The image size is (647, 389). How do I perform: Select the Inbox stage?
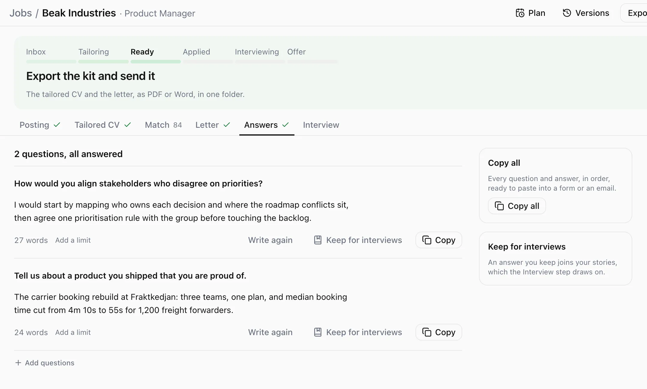(x=36, y=52)
